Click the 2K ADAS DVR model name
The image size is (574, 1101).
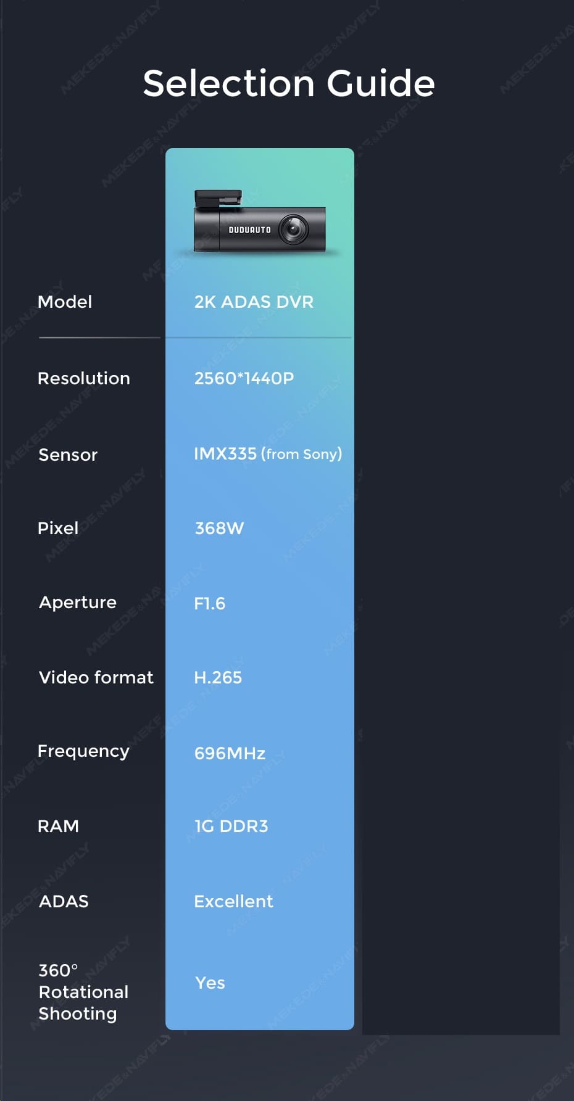(x=254, y=302)
